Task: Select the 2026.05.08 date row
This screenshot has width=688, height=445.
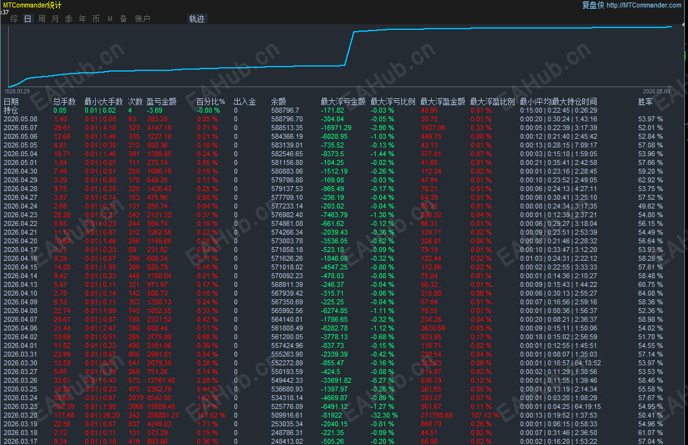Action: tap(21, 119)
